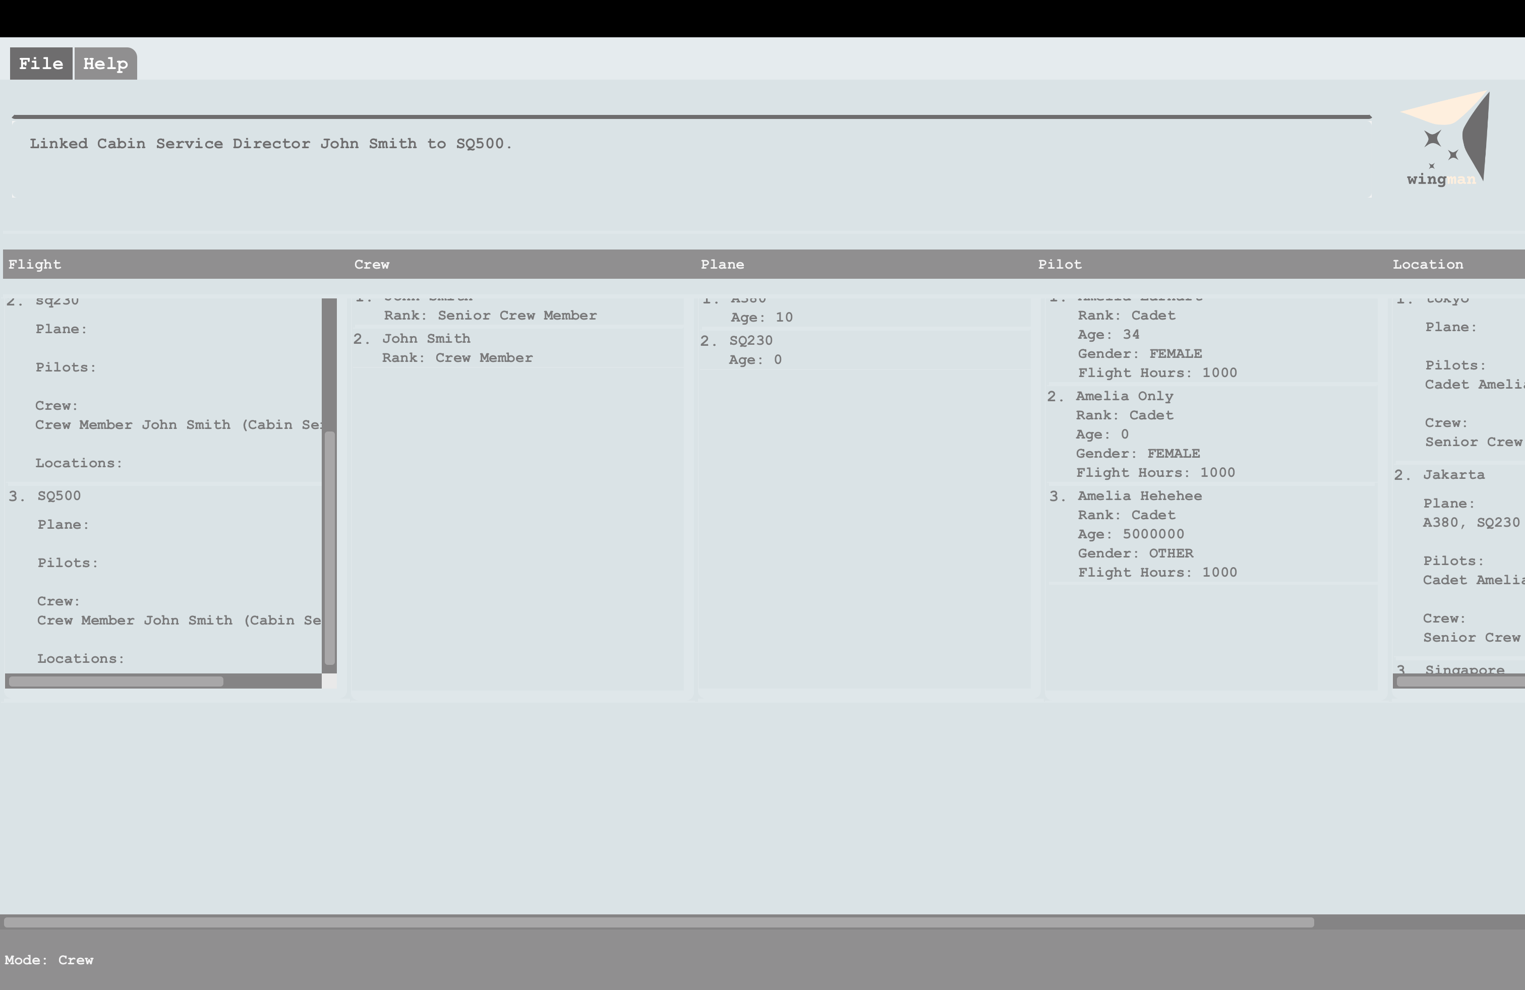Click the Plane column header
1525x990 pixels.
pos(722,265)
